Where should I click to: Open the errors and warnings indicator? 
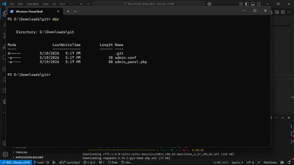pos(89,162)
